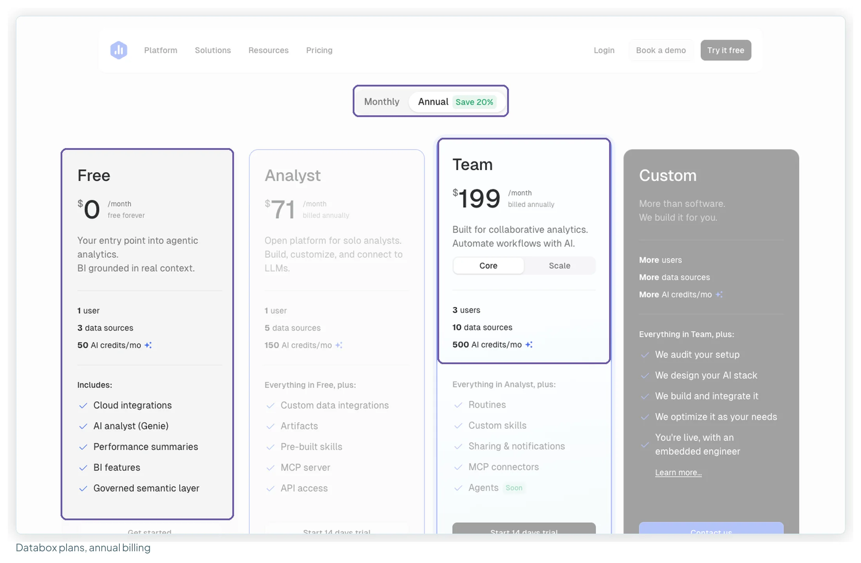Select the Core tier in Team plan
Viewport: 861px width, 563px height.
click(x=488, y=265)
